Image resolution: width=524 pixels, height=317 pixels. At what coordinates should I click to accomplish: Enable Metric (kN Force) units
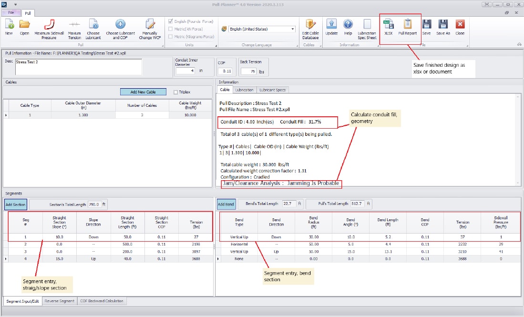171,29
